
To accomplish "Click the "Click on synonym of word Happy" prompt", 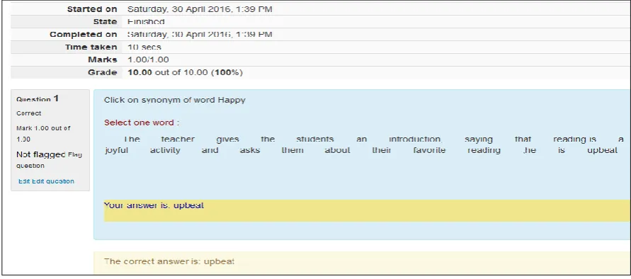I will (x=175, y=101).
